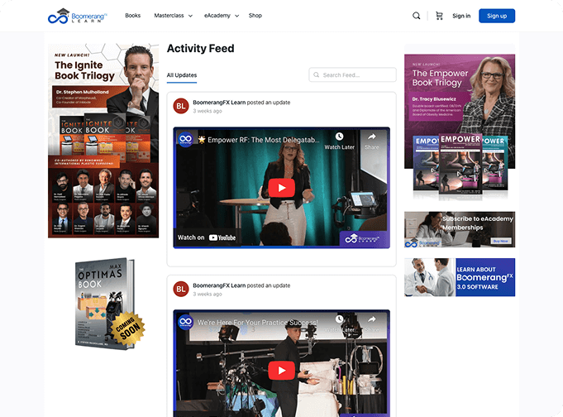Image resolution: width=563 pixels, height=417 pixels.
Task: Click channel logo on Practice Success video
Action: (x=186, y=322)
